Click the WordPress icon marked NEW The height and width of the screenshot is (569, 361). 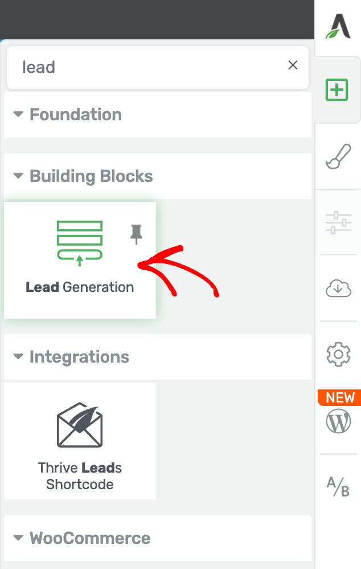click(339, 421)
